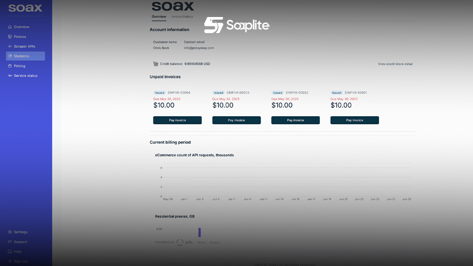Select the Overview tab
The image size is (473, 266).
[x=159, y=17]
